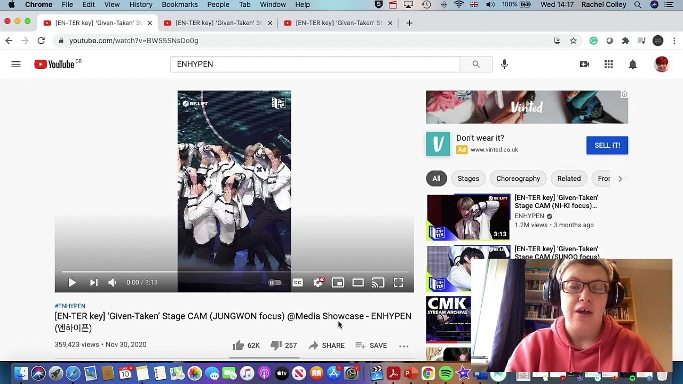This screenshot has width=683, height=384.
Task: Submit search with magnifier button
Action: pyautogui.click(x=476, y=64)
